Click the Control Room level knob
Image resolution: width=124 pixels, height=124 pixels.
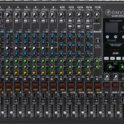[107, 76]
